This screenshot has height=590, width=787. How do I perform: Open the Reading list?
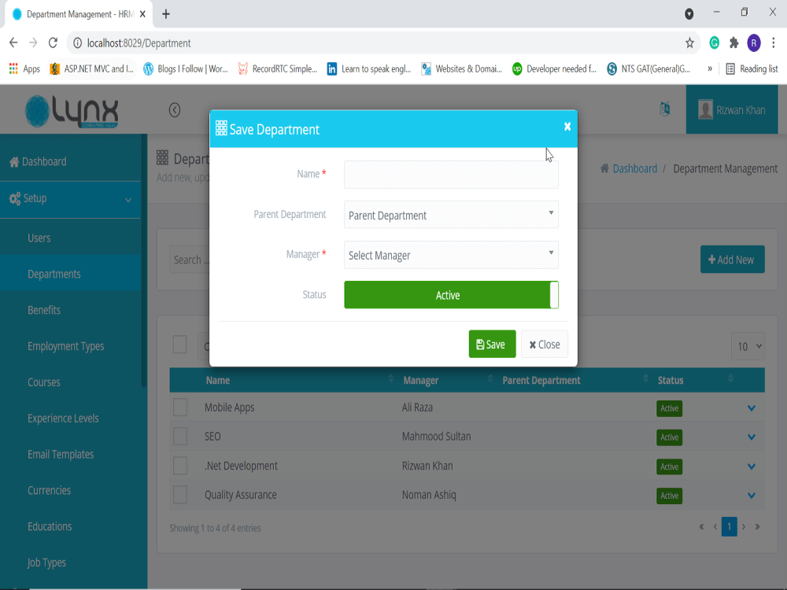pos(752,68)
